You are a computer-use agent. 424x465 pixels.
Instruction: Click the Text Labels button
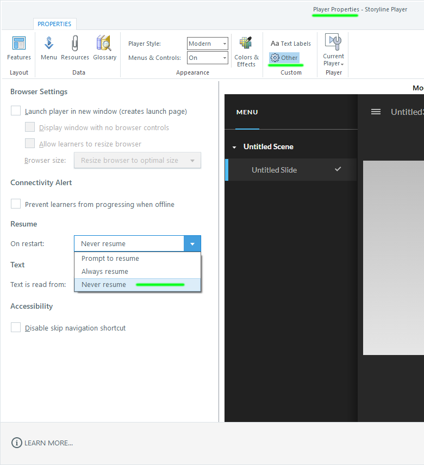click(x=291, y=44)
